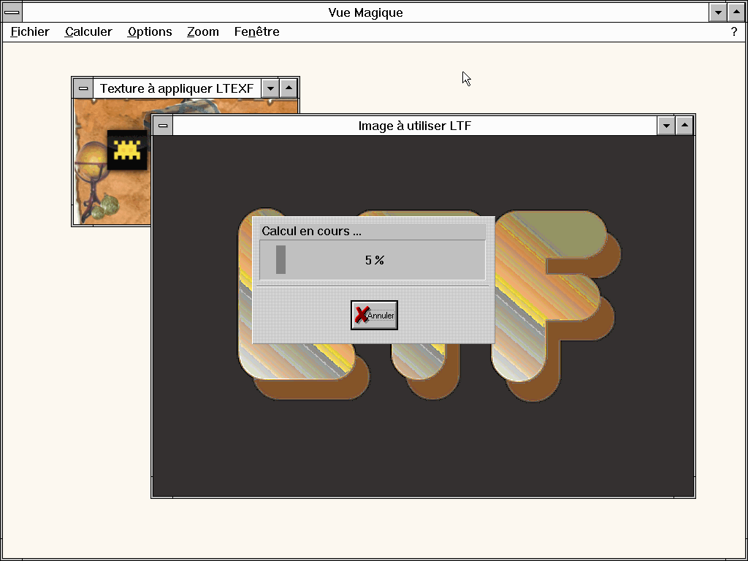The width and height of the screenshot is (748, 561).
Task: Maximize the Vue Magique main window
Action: click(x=736, y=12)
